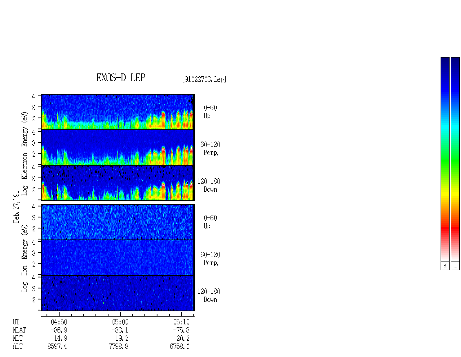Select the ion 0-60 Up spectrogram panel
The height and width of the screenshot is (357, 461).
coord(117,222)
